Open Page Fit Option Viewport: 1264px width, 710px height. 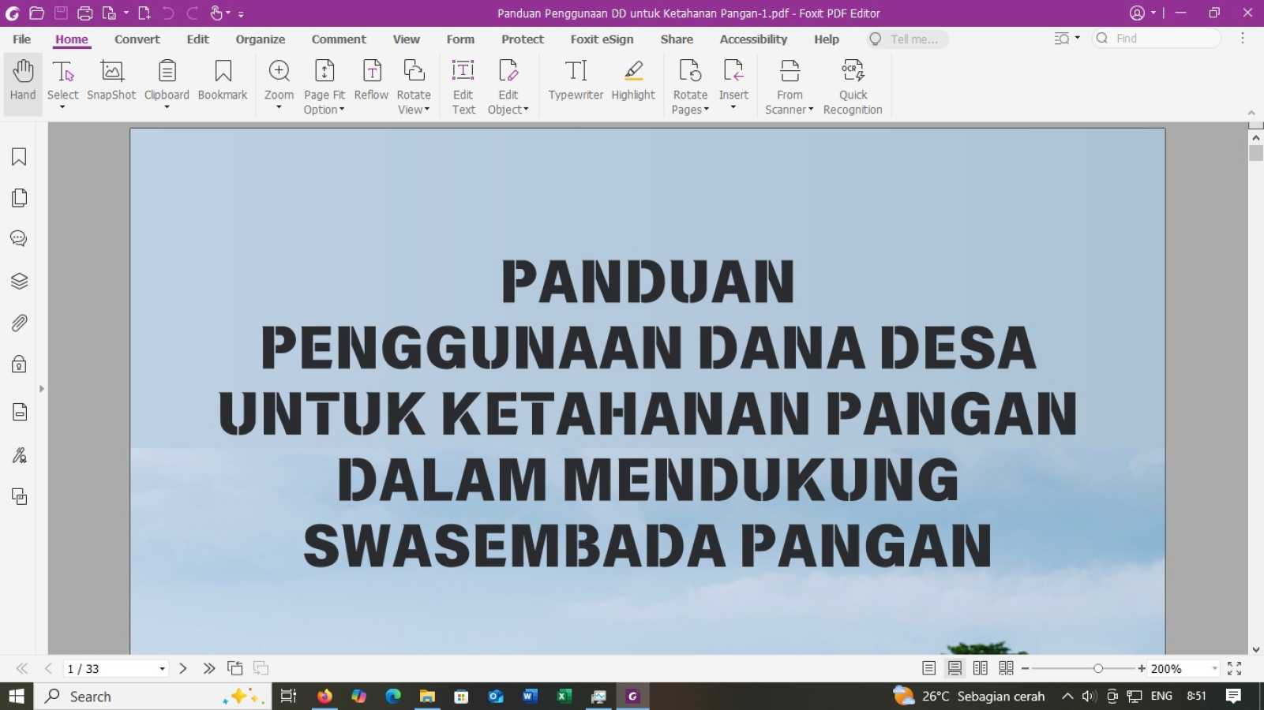click(x=324, y=87)
